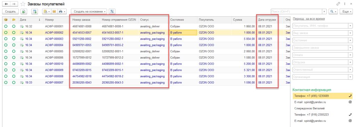356x127 pixels.
Task: Copy the order with the green-plus document icon
Action: [24, 11]
